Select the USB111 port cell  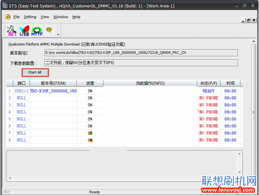click(21, 91)
